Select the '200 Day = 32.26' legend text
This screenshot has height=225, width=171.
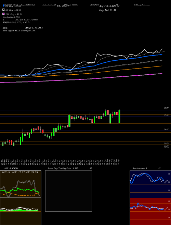coord(14,14)
